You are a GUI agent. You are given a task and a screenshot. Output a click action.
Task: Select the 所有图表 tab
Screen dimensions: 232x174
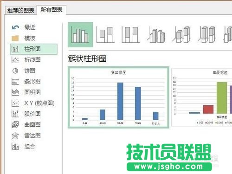coord(52,10)
